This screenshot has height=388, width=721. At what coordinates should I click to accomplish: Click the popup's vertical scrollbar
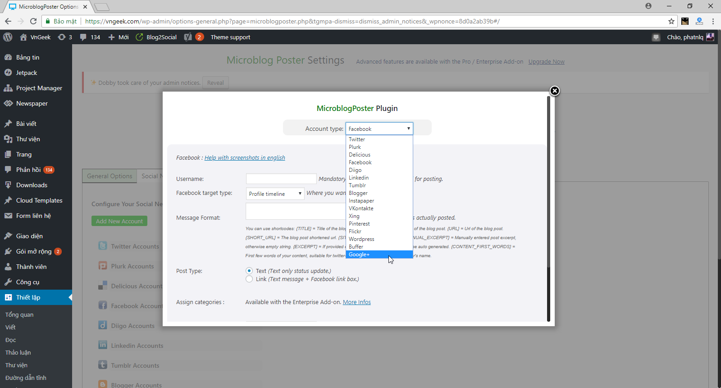tap(548, 208)
